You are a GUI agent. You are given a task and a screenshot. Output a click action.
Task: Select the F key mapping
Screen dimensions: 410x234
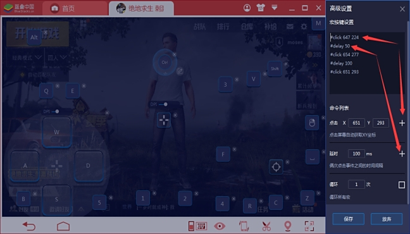(x=223, y=154)
